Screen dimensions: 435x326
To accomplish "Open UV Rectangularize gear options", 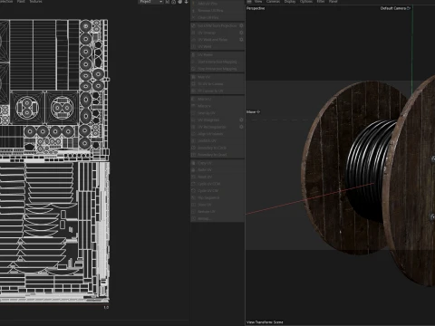I will point(241,127).
